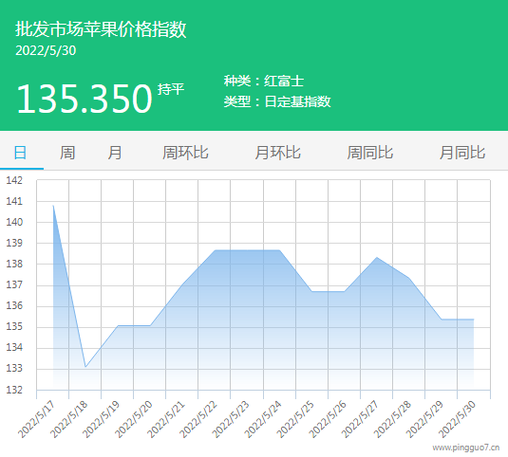Switch to 周环比 tab
Viewport: 508px width, 457px height.
tap(185, 153)
